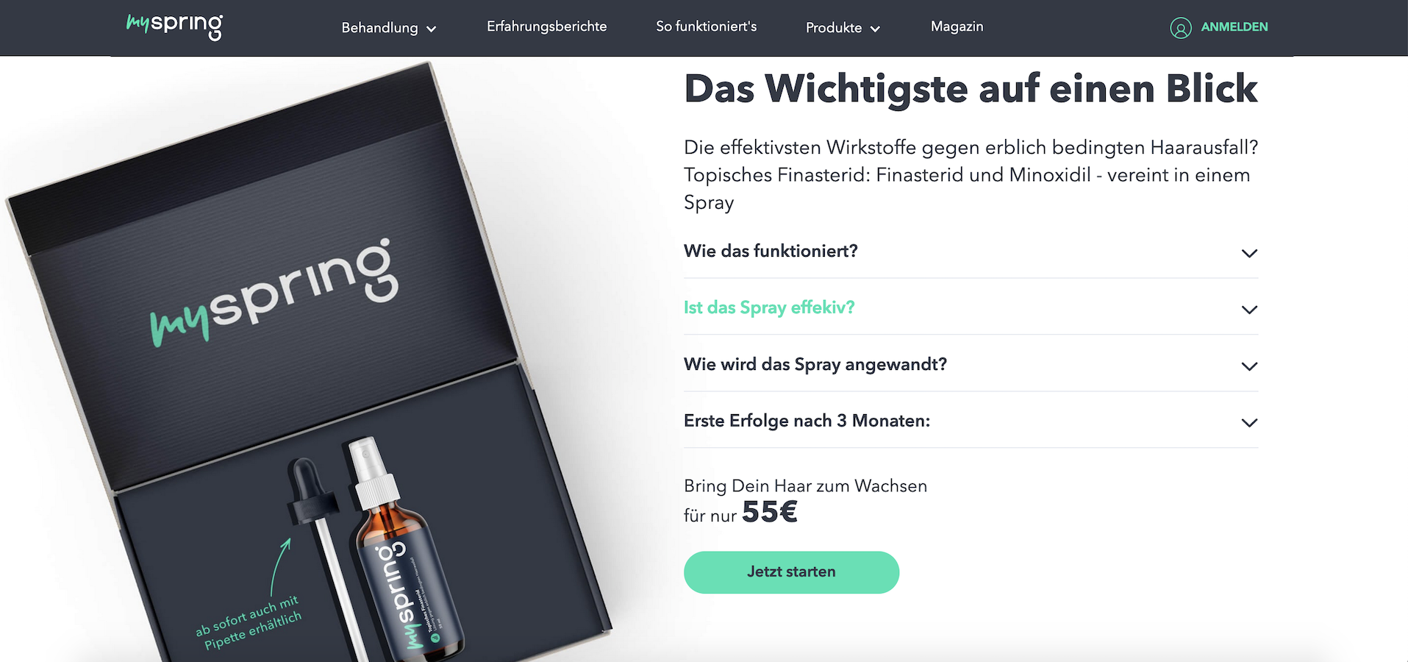Click the Wie das funktioniert? question text

pos(771,251)
